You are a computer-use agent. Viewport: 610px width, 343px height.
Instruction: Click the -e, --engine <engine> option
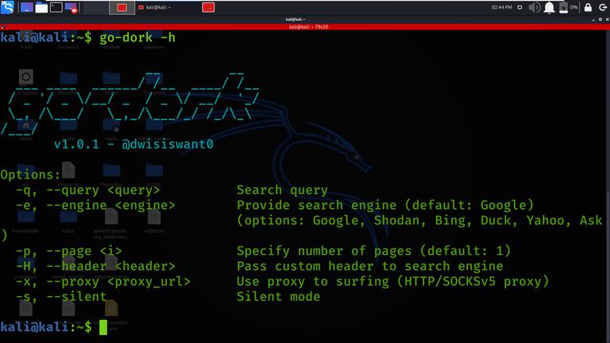pos(95,206)
